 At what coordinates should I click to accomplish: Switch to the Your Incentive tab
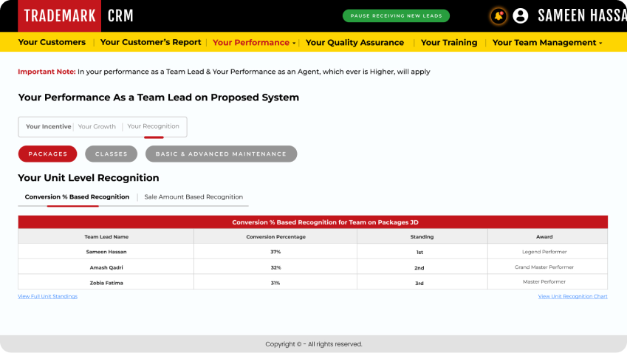pos(48,126)
